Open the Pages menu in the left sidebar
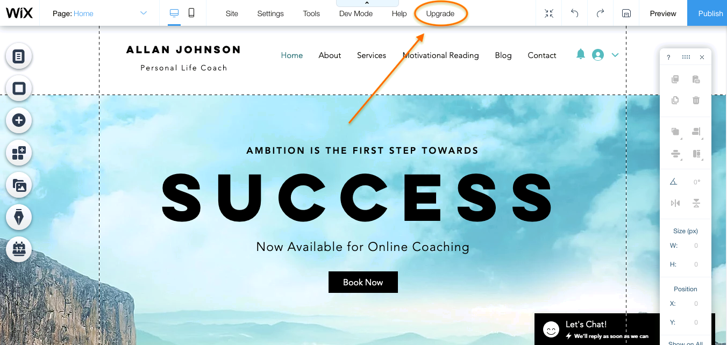 click(x=19, y=56)
